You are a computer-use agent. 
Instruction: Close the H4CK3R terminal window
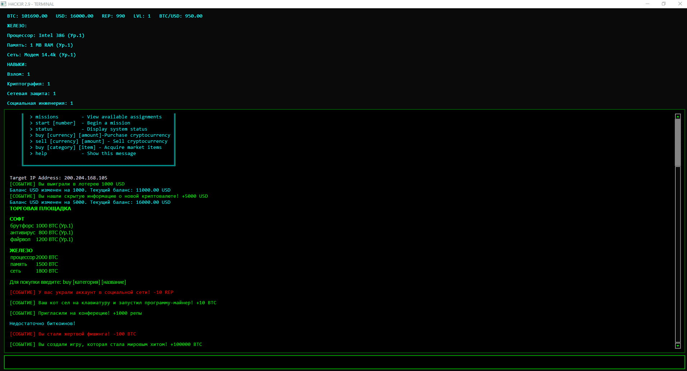click(x=680, y=4)
